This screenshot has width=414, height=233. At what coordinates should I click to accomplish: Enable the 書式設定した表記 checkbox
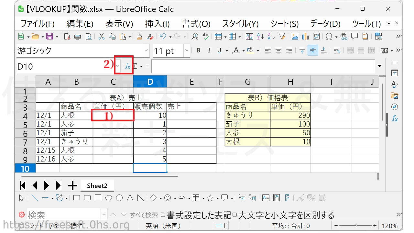click(163, 215)
